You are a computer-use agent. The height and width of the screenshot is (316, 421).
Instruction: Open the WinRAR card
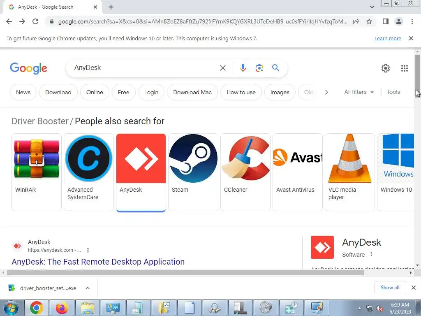pos(37,172)
